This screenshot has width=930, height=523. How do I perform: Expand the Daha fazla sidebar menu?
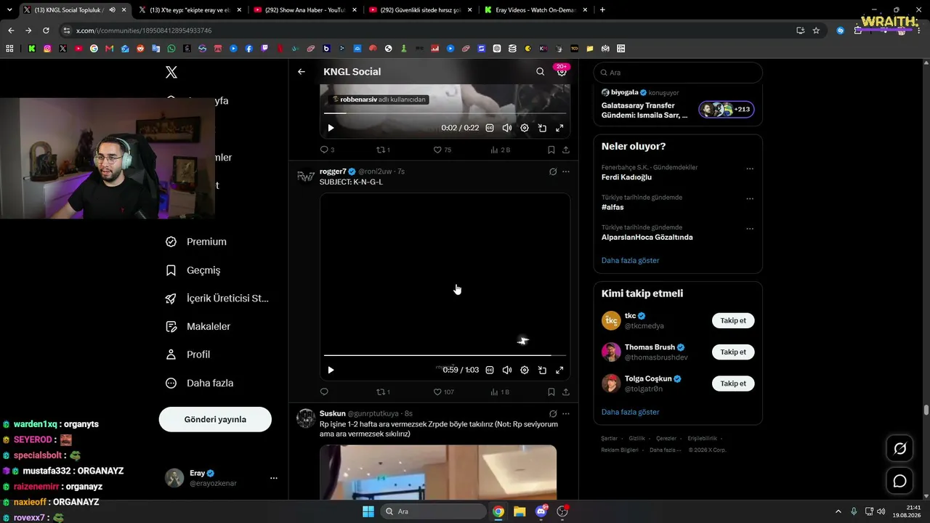[200, 383]
